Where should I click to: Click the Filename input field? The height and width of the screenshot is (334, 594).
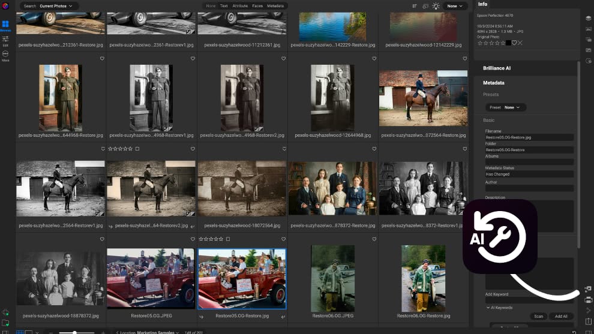coord(529,137)
